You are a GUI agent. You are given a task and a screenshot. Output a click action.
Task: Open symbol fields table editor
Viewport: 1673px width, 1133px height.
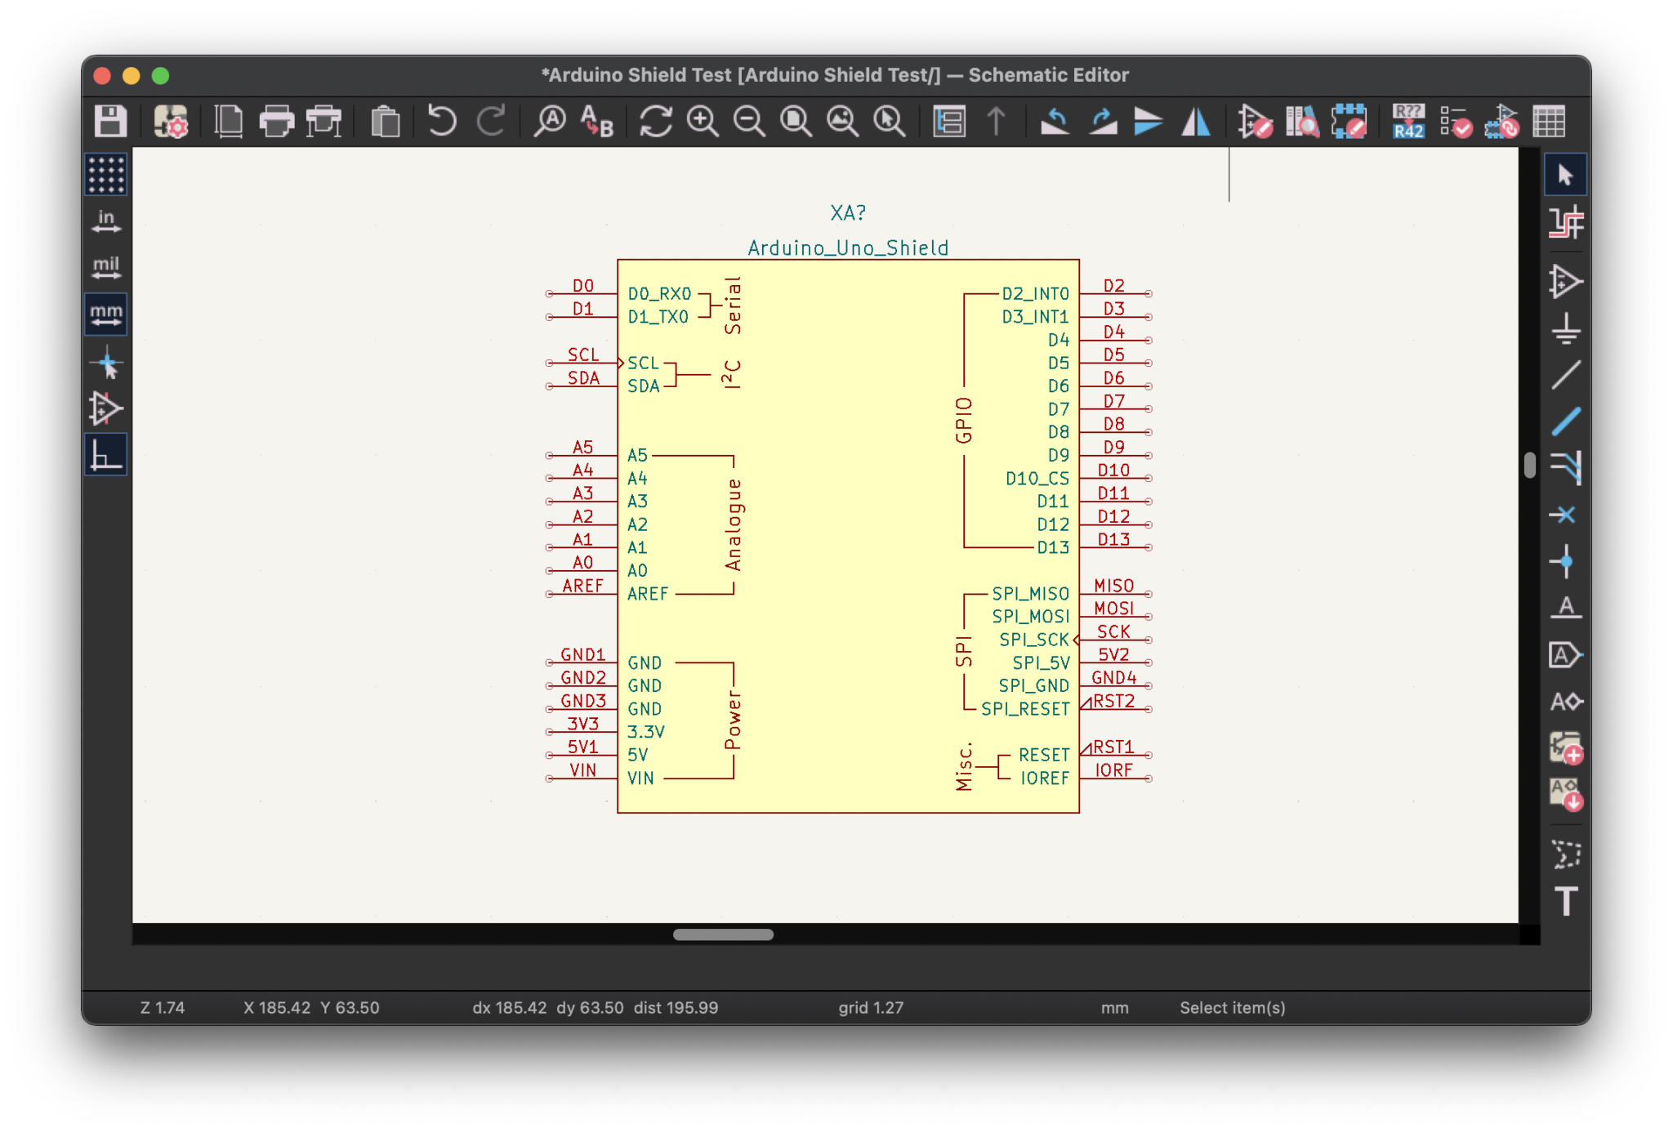(x=1549, y=122)
